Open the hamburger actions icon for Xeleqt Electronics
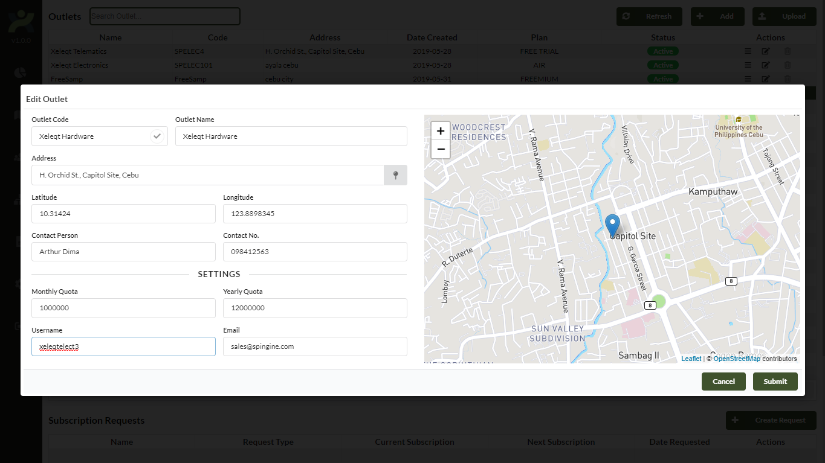This screenshot has height=463, width=825. (748, 65)
